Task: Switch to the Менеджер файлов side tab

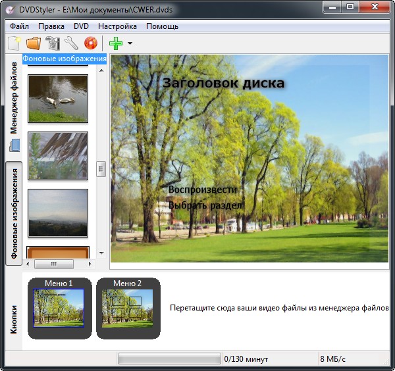Action: pos(14,97)
